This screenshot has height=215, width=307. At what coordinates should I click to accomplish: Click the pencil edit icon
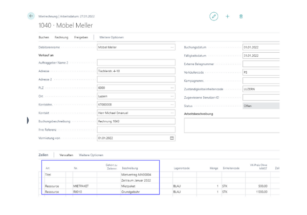pos(214,16)
